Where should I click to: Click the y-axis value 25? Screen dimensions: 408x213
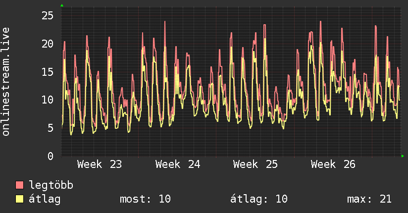48,16
